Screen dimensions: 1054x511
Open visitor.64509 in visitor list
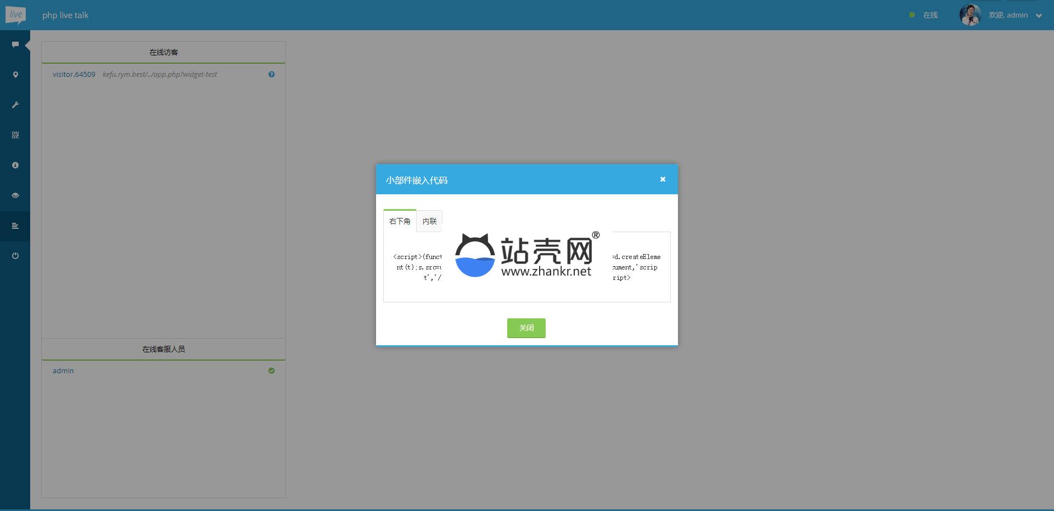74,75
